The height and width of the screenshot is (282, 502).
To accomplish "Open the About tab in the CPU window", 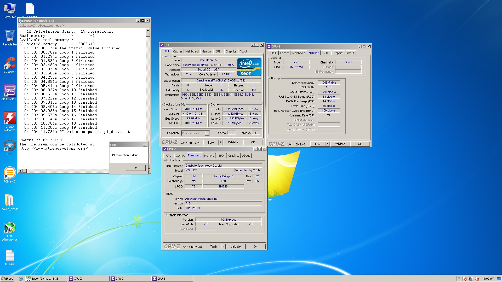I will 243,51.
